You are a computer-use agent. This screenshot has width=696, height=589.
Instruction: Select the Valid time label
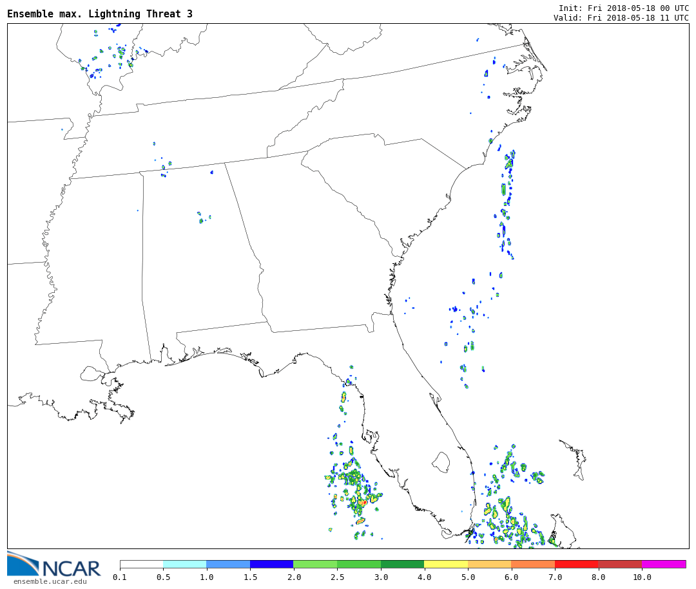pyautogui.click(x=621, y=18)
